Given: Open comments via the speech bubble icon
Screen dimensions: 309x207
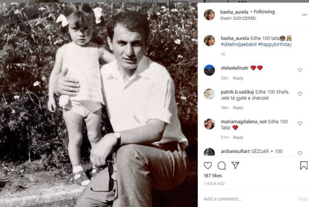Looking at the screenshot, I should click(x=222, y=166).
